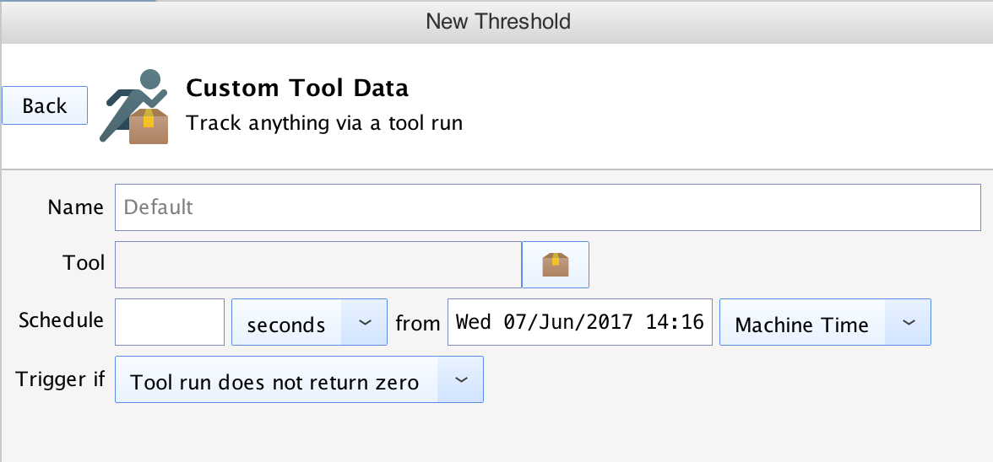Click the New Threshold title bar
Viewport: 993px width, 462px height.
498,21
